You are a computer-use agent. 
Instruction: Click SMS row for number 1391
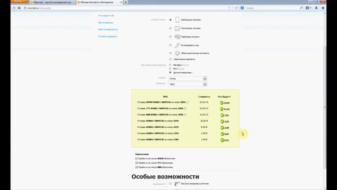click(x=158, y=134)
